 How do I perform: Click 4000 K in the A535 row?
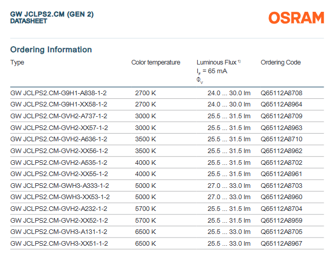[145, 162]
